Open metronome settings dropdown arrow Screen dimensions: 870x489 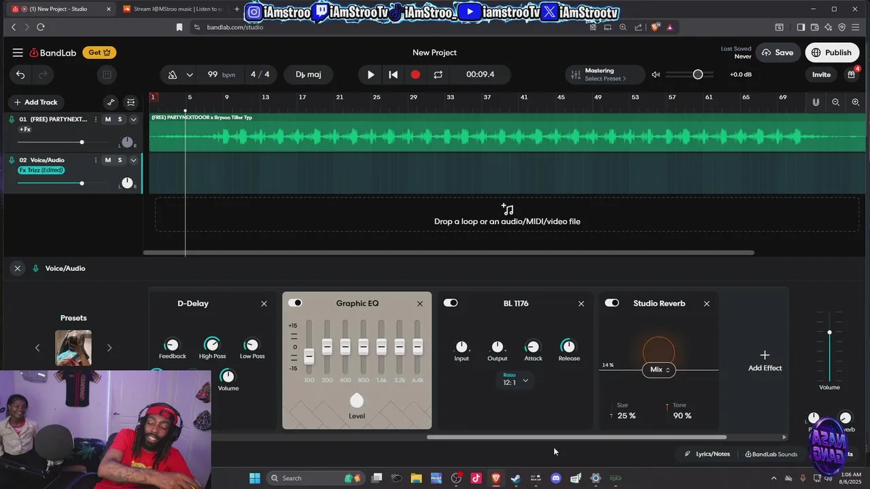(190, 75)
